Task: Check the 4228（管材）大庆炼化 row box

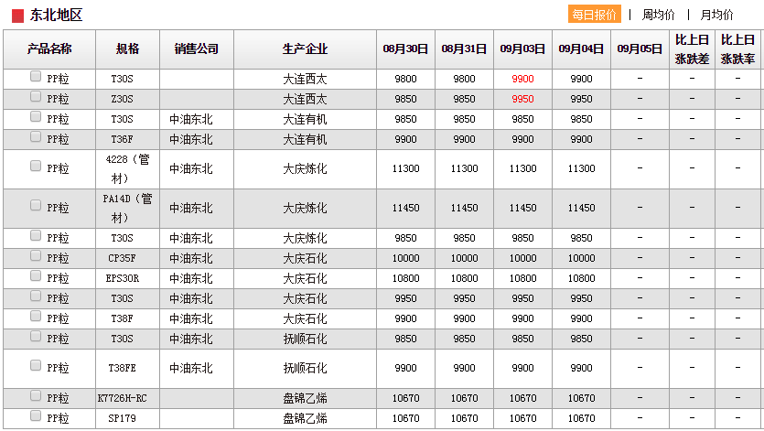Action: (x=35, y=167)
